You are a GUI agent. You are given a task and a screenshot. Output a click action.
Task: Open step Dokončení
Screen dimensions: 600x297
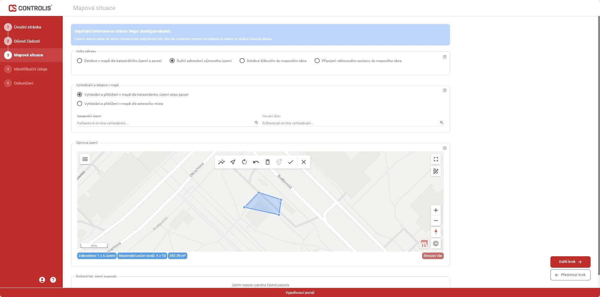31,83
